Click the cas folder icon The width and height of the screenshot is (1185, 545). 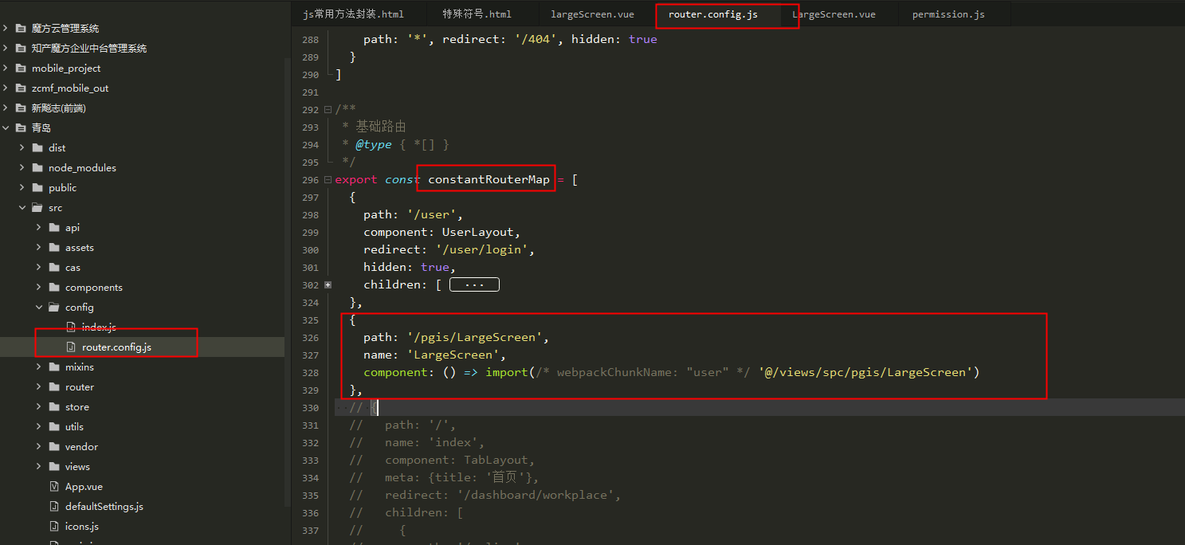pos(54,267)
